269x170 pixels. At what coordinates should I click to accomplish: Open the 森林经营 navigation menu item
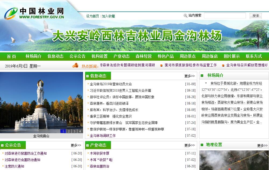144,56
